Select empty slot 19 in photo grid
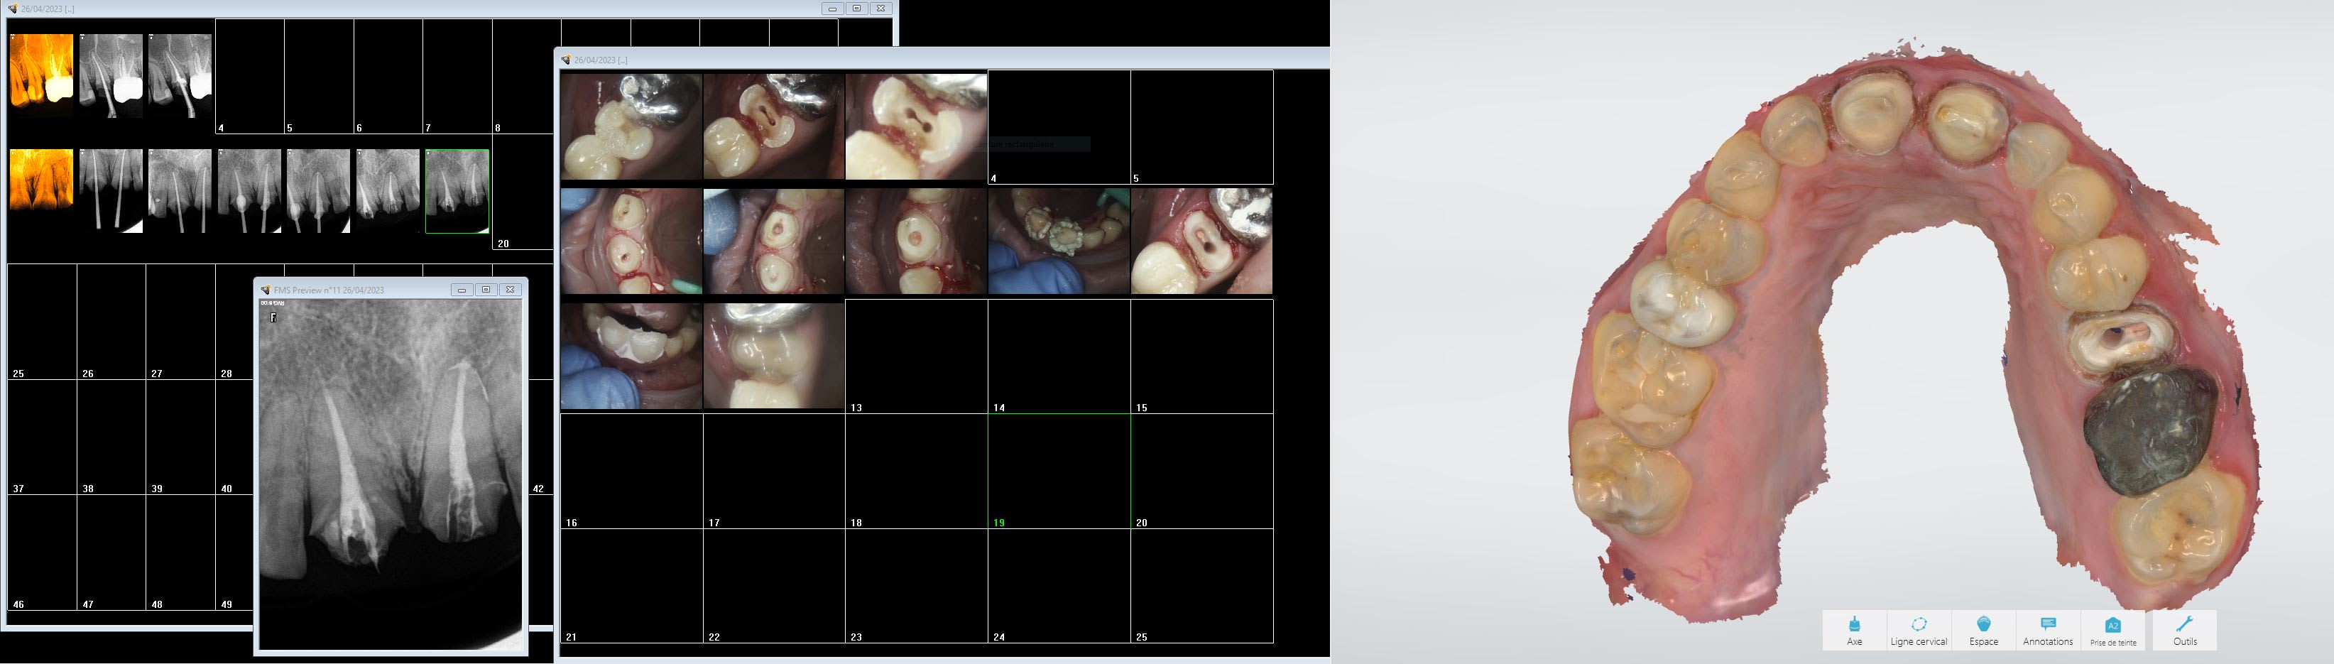The image size is (2334, 664). [x=1058, y=471]
